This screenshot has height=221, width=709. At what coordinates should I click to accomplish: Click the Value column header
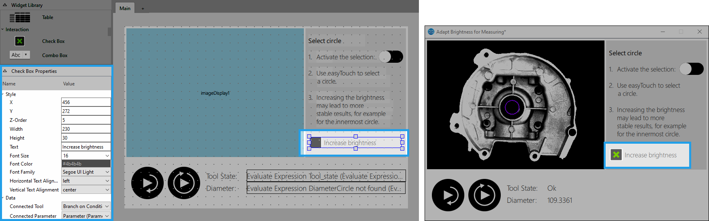click(69, 84)
